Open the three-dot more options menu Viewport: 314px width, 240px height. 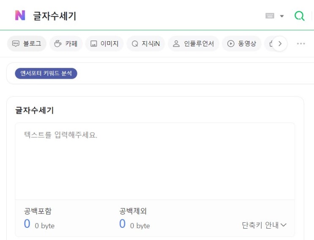tap(301, 43)
